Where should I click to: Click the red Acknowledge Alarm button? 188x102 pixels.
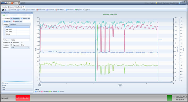[x=23, y=98]
